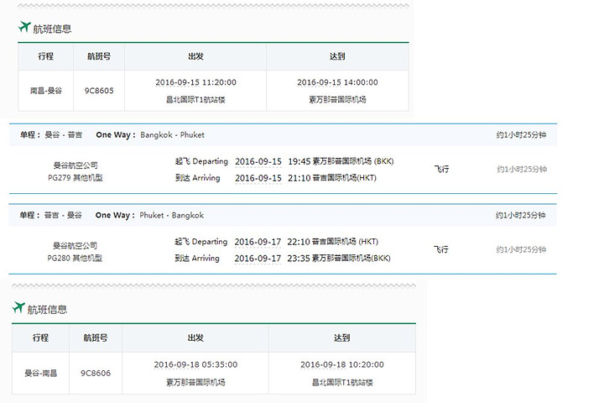Image resolution: width=604 pixels, height=403 pixels.
Task: Click the departure time 2016-09-15 11:20:00
Action: pyautogui.click(x=195, y=82)
